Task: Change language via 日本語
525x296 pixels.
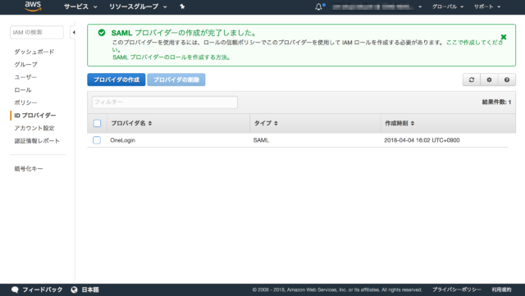Action: pyautogui.click(x=90, y=289)
